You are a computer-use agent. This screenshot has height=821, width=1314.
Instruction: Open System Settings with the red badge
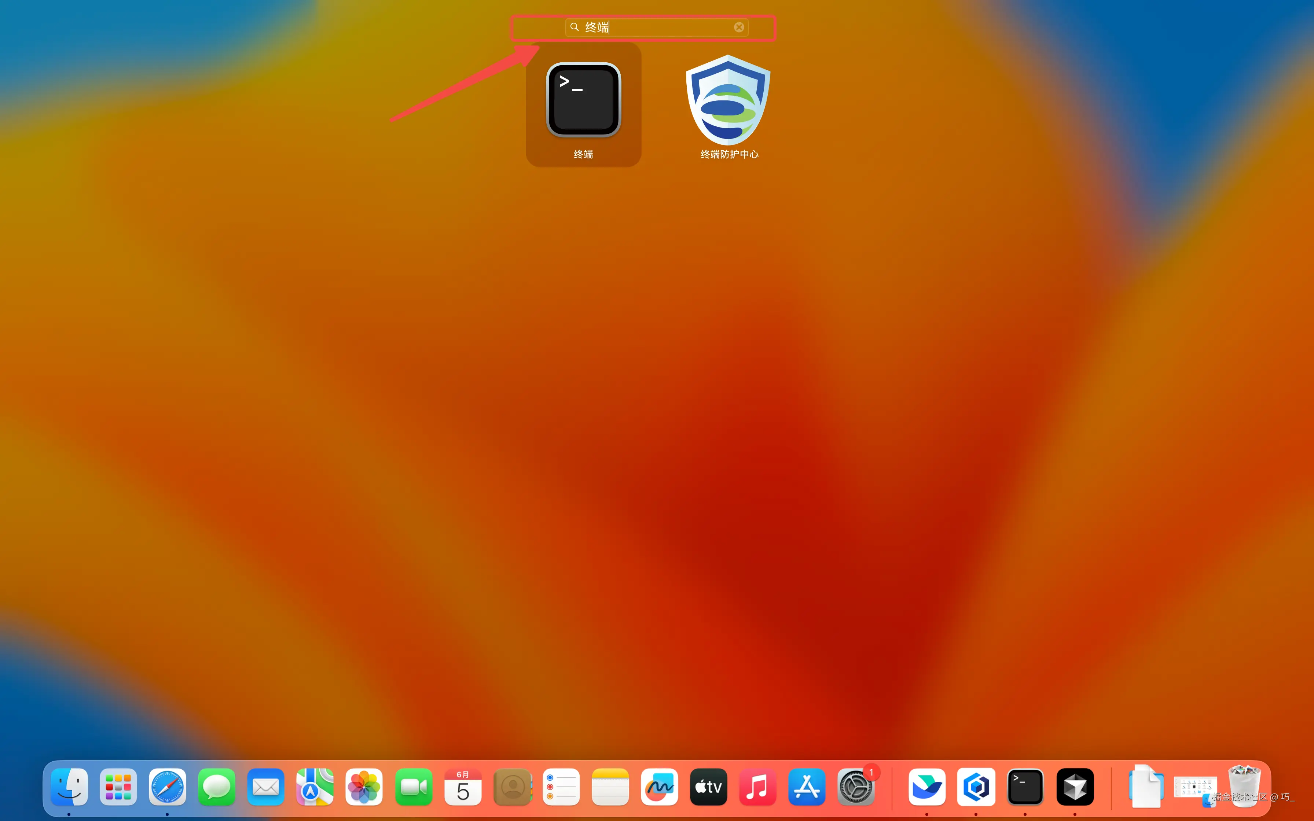856,787
